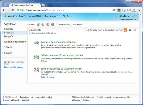Change language via Čeština link
143x105 pixels.
(x=86, y=100)
